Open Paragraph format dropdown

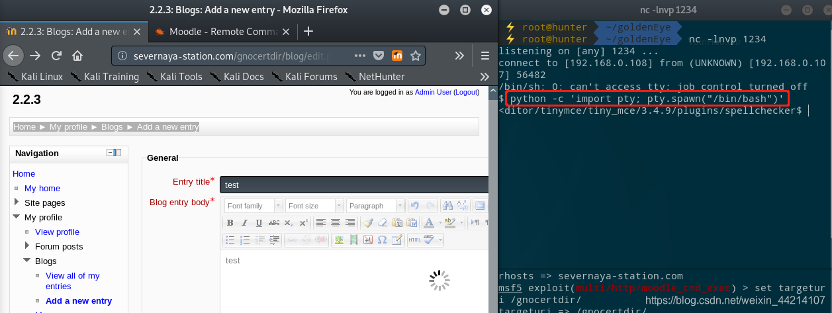[x=375, y=206]
